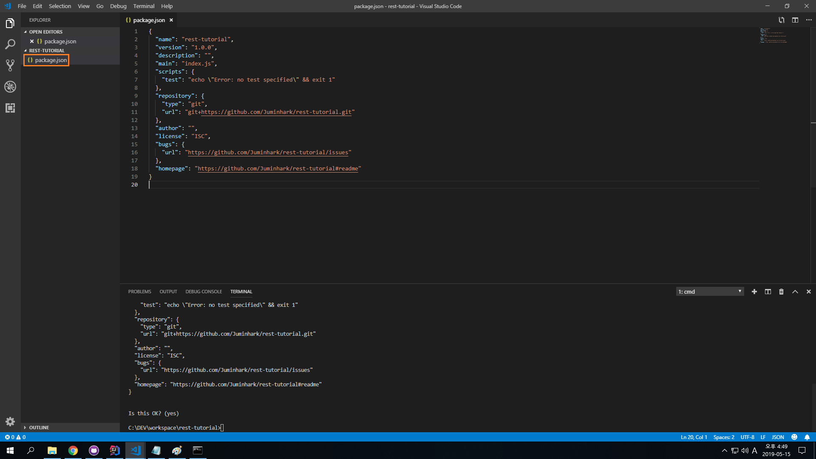
Task: Open the Selection menu
Action: 60,6
